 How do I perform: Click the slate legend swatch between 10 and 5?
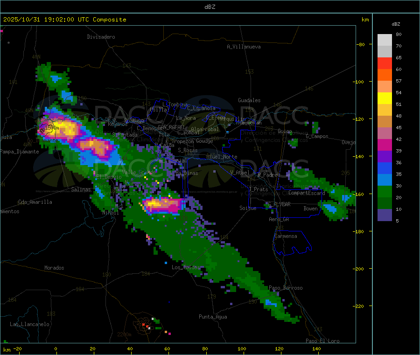pyautogui.click(x=385, y=215)
